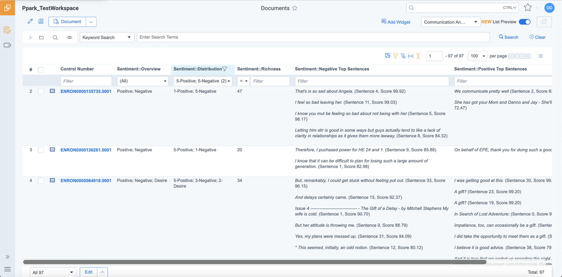
Task: Open the document preview eye icon
Action: [x=70, y=37]
